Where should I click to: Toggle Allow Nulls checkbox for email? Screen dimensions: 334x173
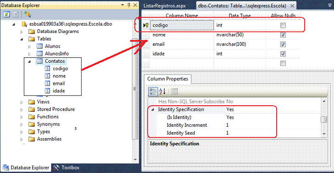(x=283, y=44)
